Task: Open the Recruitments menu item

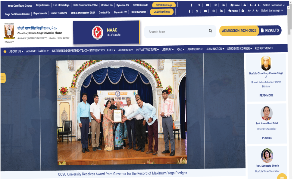Action: tap(264, 48)
